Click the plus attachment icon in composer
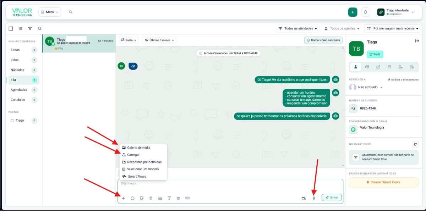Screen dimensions: 426x211 click(x=124, y=198)
